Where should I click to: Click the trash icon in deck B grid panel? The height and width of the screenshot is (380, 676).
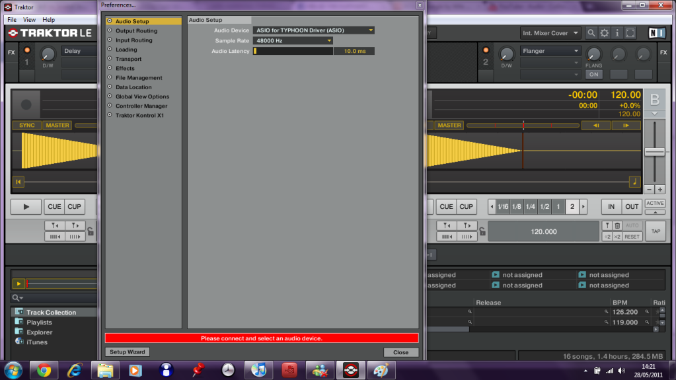[x=617, y=226]
